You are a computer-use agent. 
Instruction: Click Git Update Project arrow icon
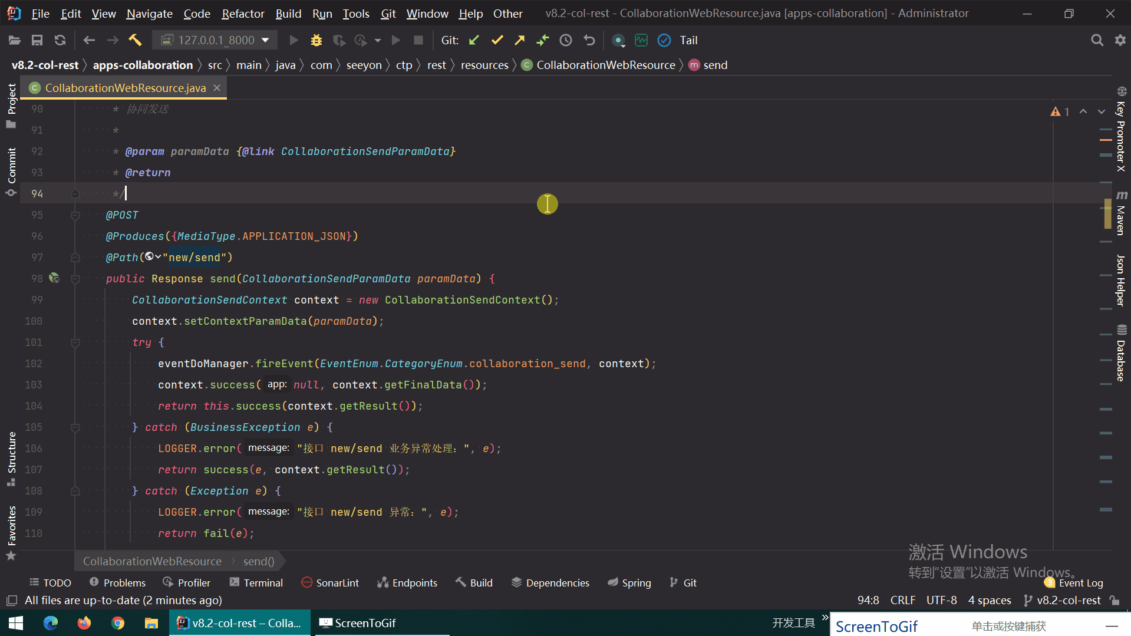click(474, 40)
